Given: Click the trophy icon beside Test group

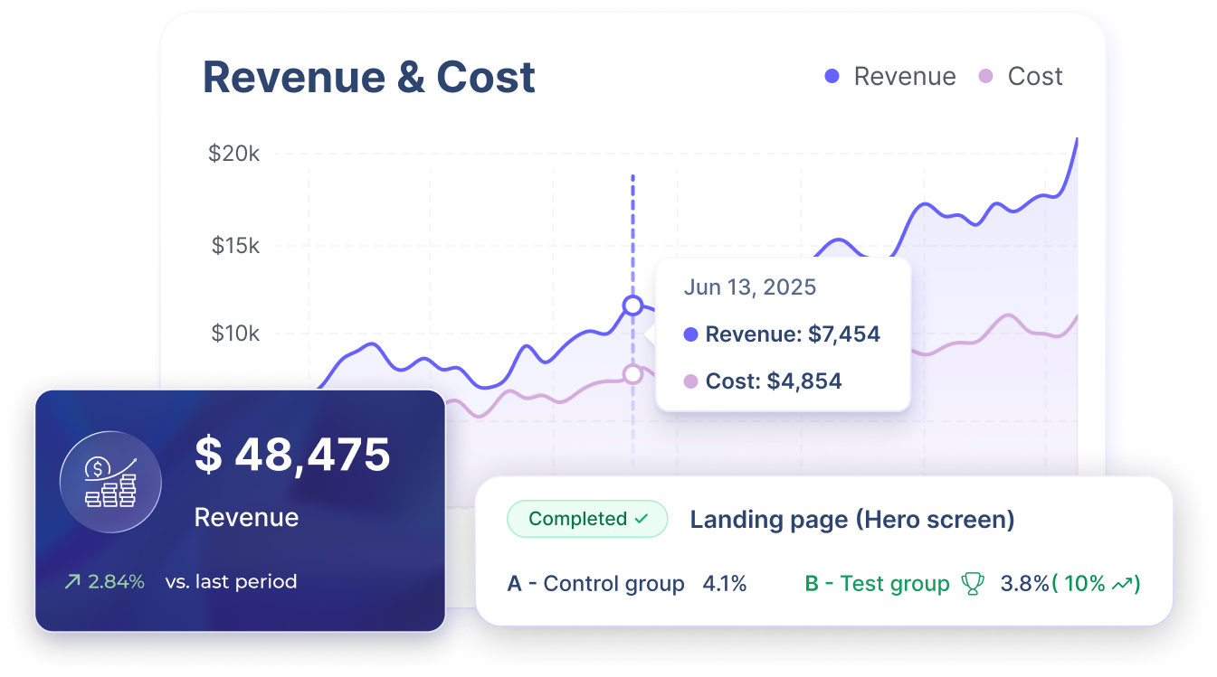Looking at the screenshot, I should pos(971,583).
